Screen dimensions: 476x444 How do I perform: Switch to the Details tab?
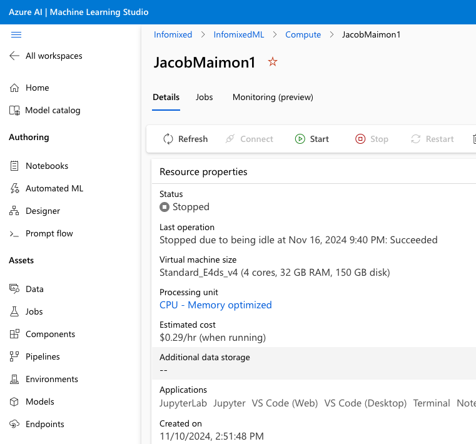[x=166, y=97]
